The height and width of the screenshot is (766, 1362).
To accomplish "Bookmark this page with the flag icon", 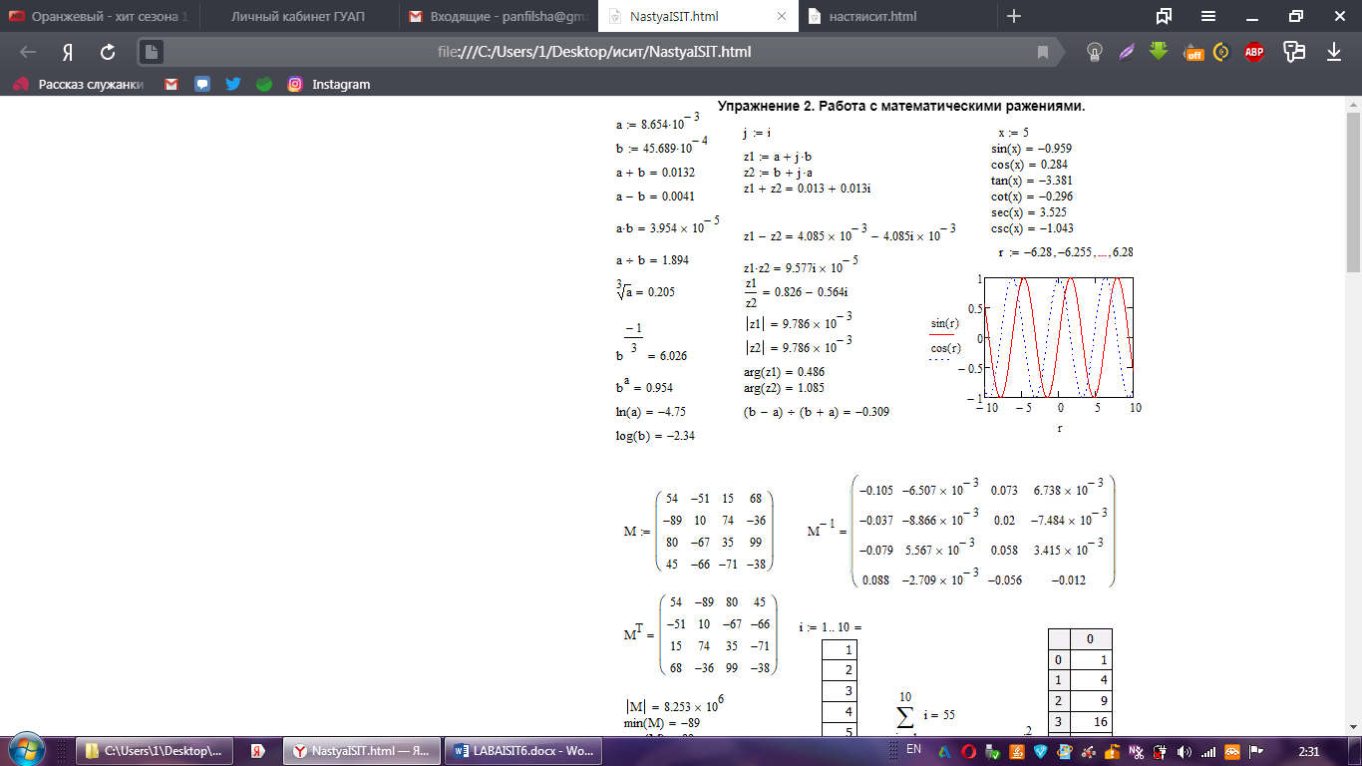I will tap(1043, 52).
